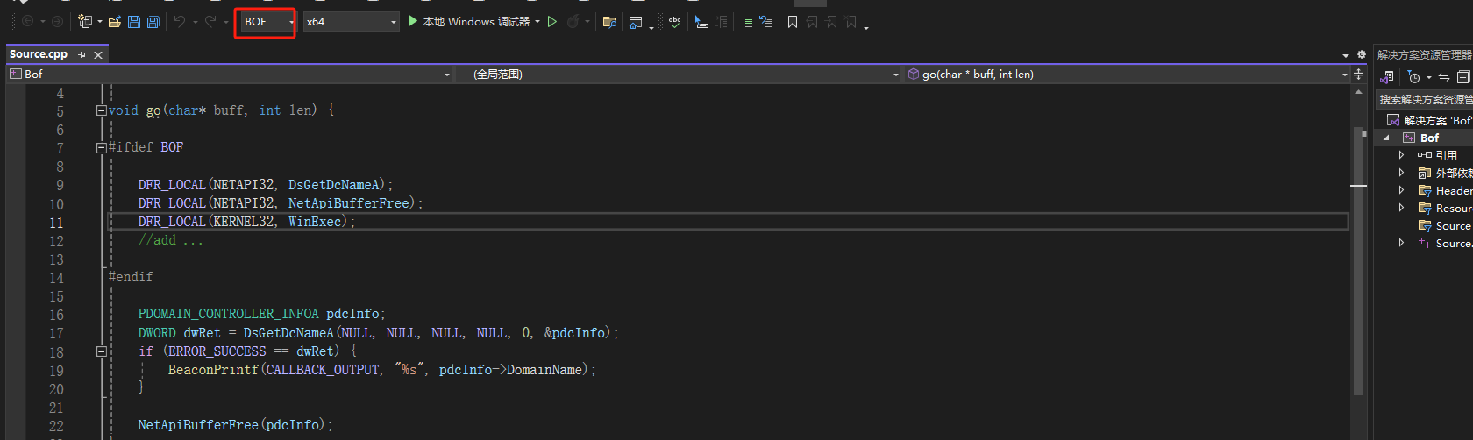Click the Solution Explorer search box
This screenshot has height=440, width=1473.
tap(1425, 100)
